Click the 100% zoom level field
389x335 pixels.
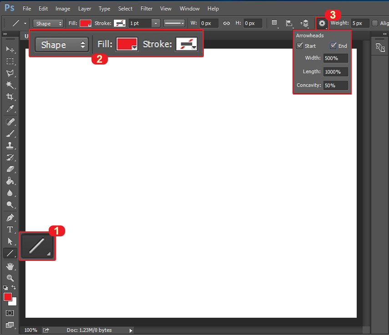tap(31, 330)
